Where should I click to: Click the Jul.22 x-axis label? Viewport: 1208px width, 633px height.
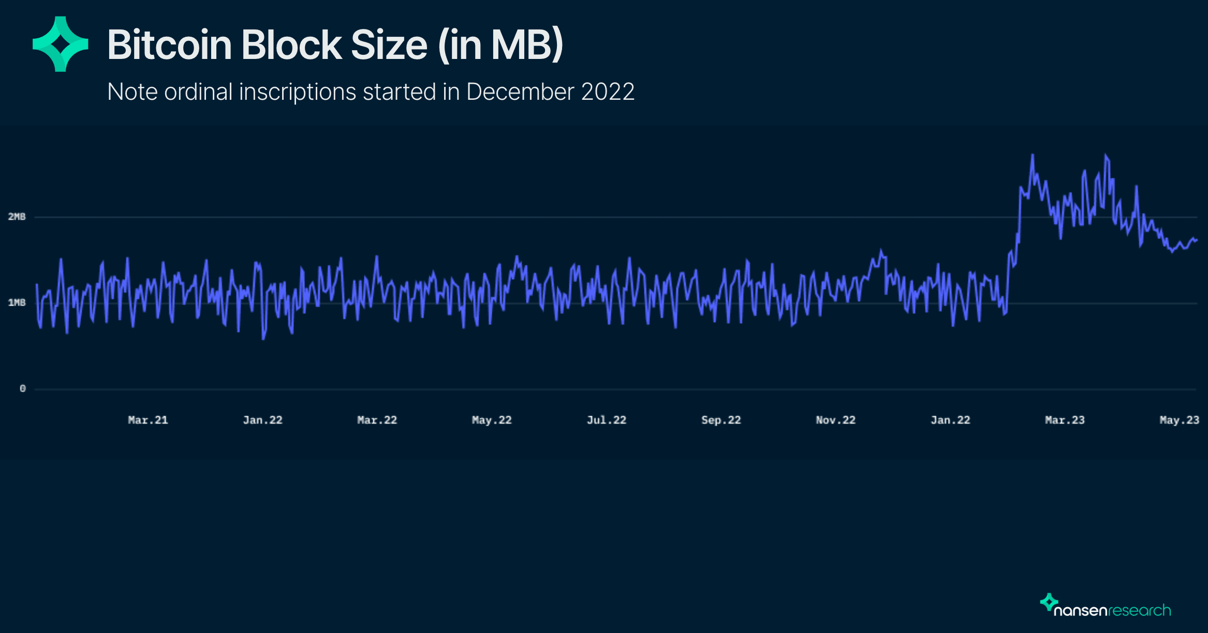(x=607, y=420)
